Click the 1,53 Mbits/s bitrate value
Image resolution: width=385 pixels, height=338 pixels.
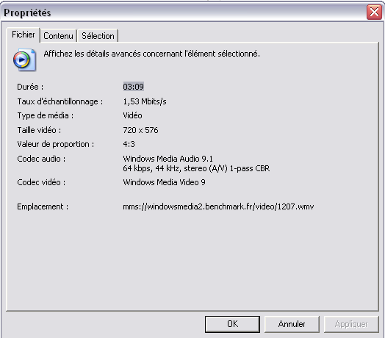click(145, 101)
